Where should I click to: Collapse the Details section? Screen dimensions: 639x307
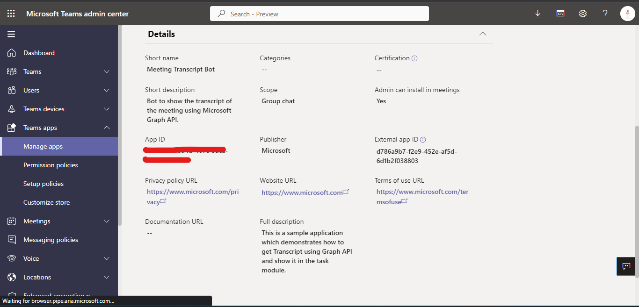coord(482,34)
